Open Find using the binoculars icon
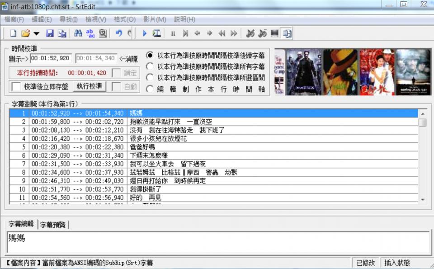Screen dimensions: 434x269 (x=78, y=33)
